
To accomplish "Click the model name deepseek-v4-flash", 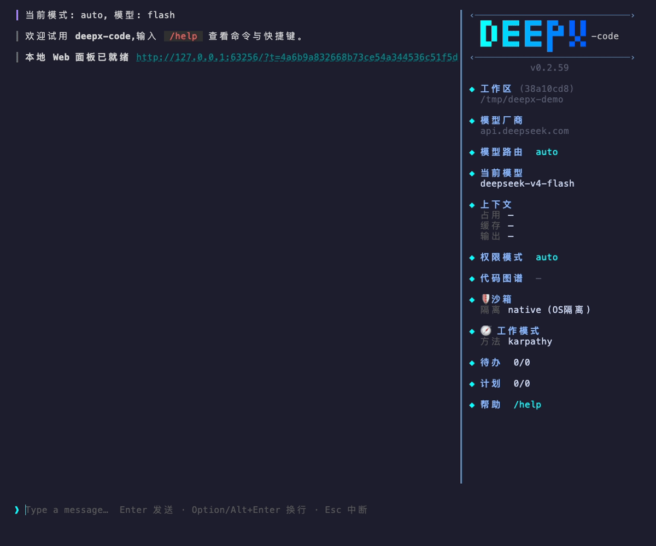I will (527, 183).
